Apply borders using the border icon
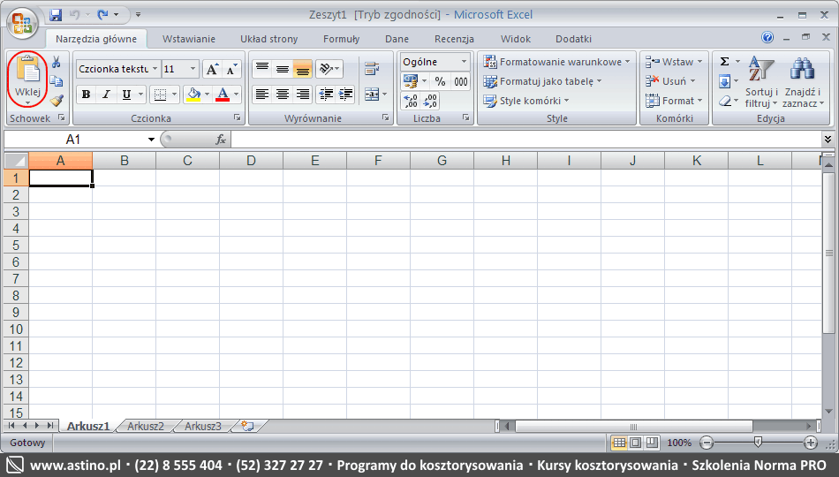Image resolution: width=839 pixels, height=477 pixels. (160, 95)
